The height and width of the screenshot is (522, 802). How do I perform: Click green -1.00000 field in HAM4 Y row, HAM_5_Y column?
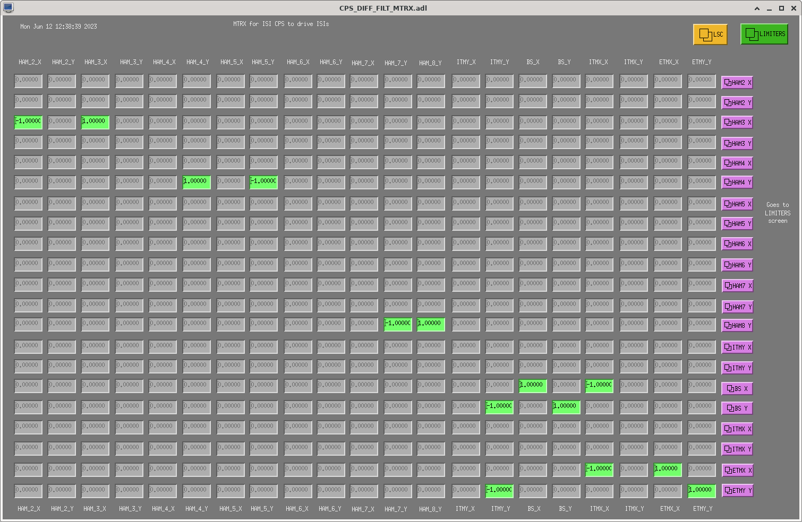[x=263, y=182]
